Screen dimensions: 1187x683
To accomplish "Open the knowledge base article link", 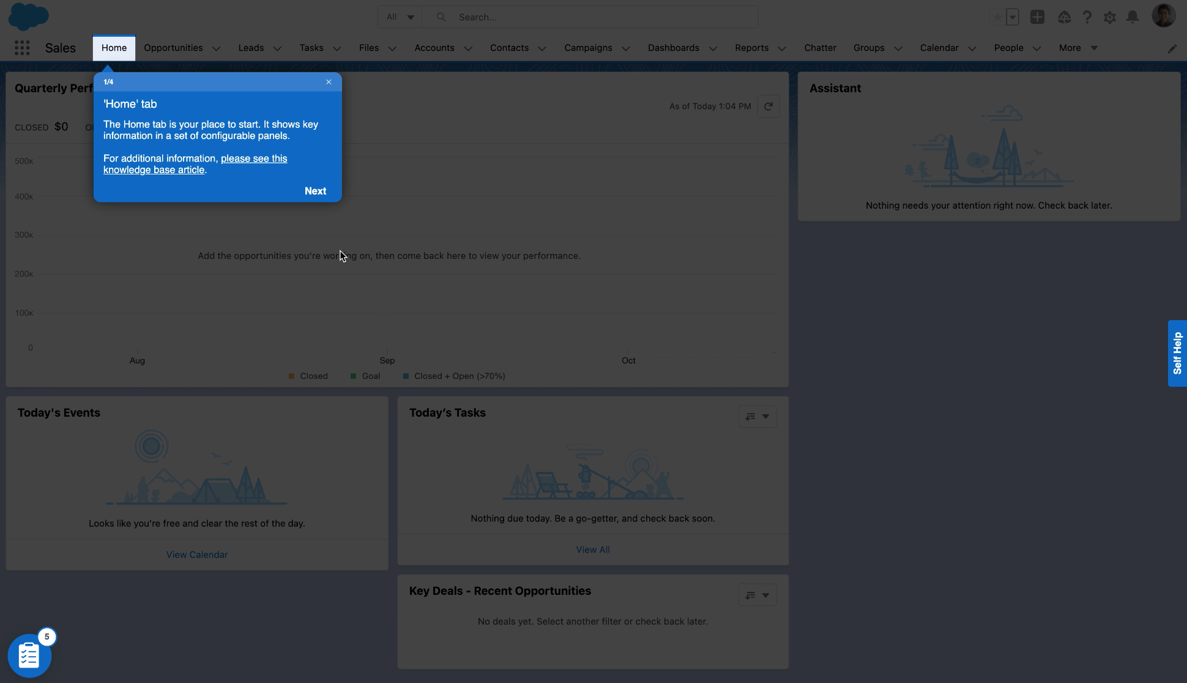I will pyautogui.click(x=254, y=159).
